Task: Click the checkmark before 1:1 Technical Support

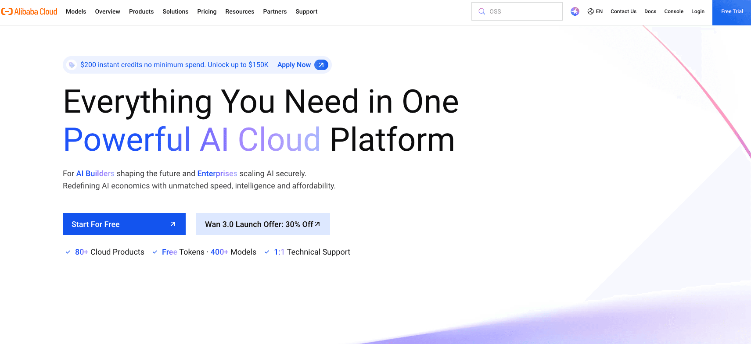Action: click(267, 252)
